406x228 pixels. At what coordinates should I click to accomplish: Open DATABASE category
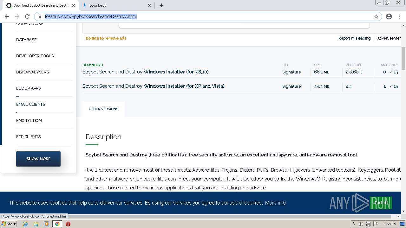(26, 40)
